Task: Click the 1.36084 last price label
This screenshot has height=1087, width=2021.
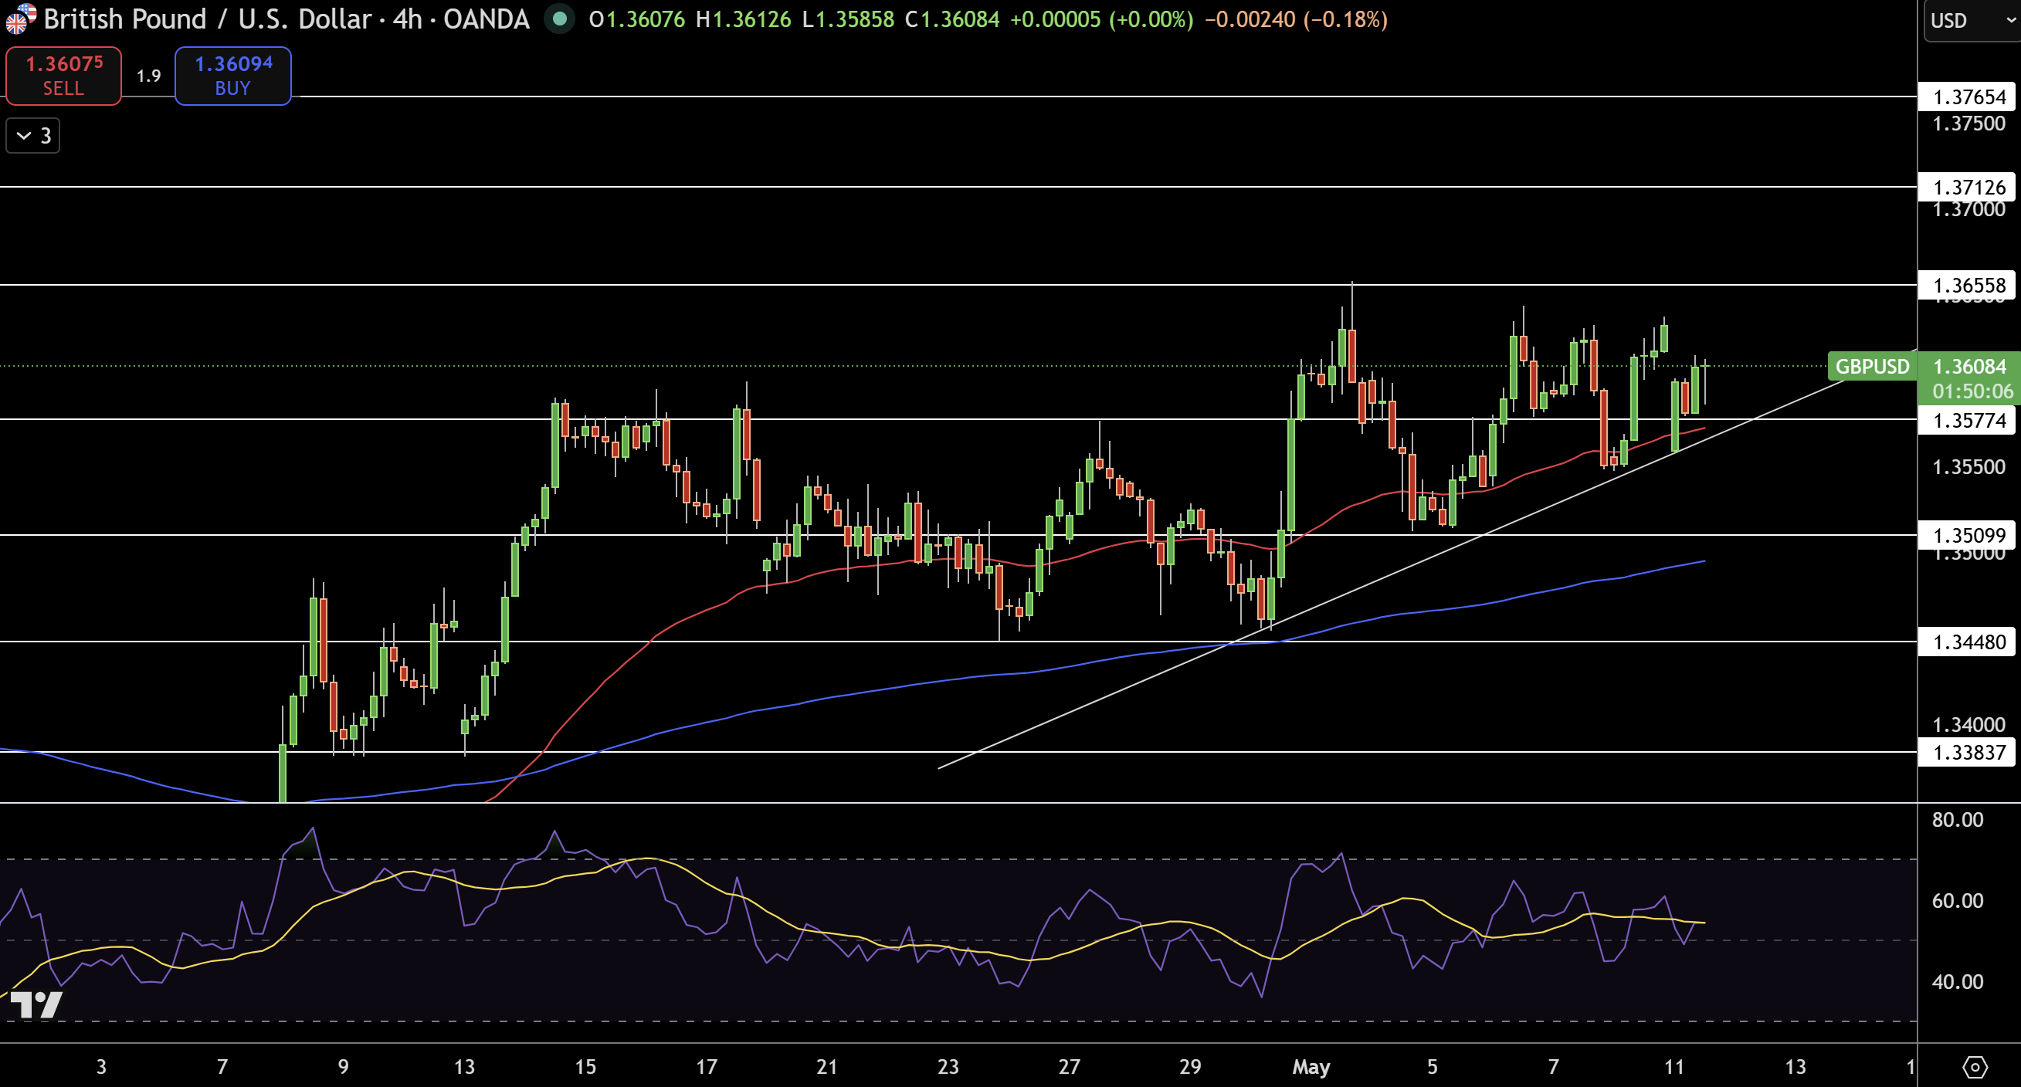Action: (x=1969, y=366)
